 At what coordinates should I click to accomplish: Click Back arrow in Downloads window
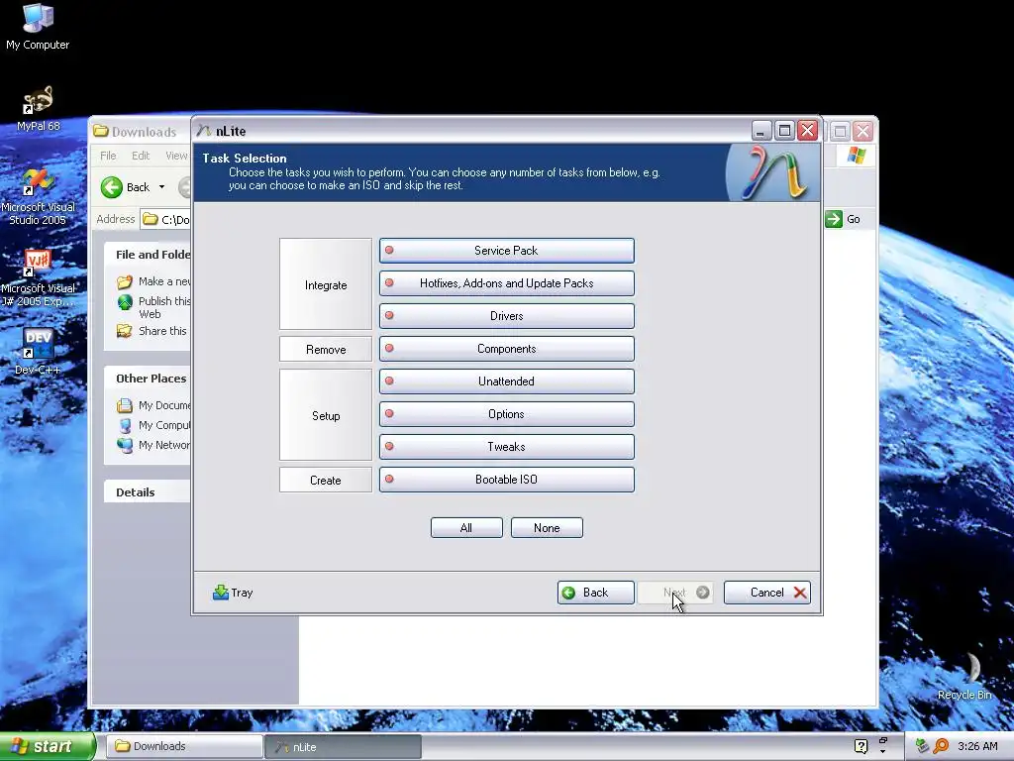[126, 187]
